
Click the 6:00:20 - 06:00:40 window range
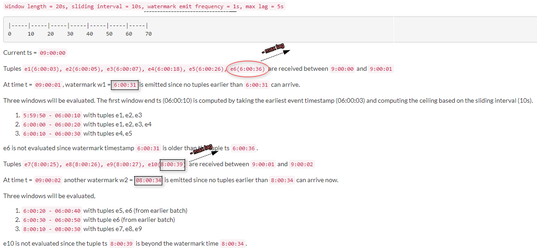pyautogui.click(x=52, y=211)
